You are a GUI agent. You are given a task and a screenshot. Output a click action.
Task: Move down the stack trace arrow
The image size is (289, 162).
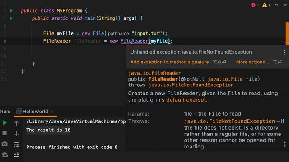coord(16,134)
